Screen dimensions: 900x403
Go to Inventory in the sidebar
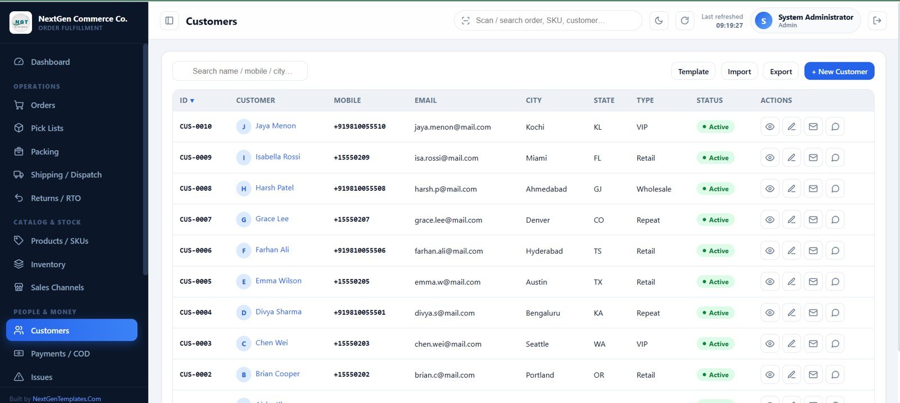(71, 264)
